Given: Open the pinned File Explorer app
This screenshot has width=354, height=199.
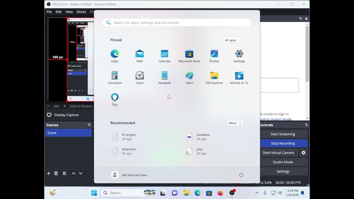Looking at the screenshot, I should 214,78.
